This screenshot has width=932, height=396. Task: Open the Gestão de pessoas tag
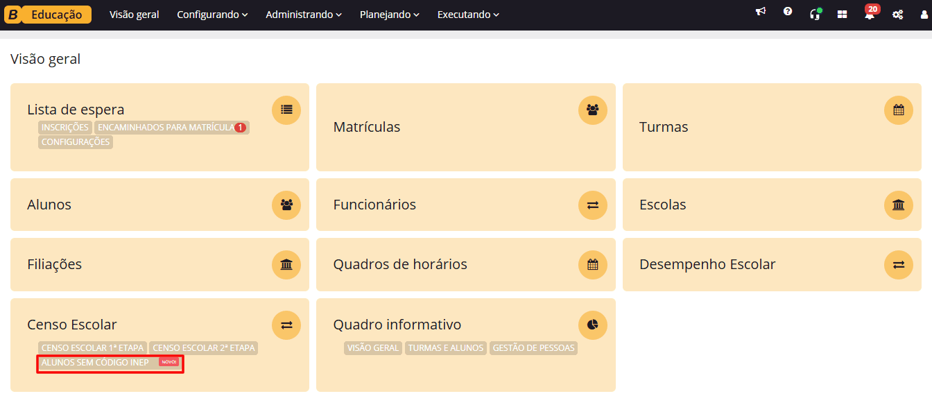pos(533,348)
